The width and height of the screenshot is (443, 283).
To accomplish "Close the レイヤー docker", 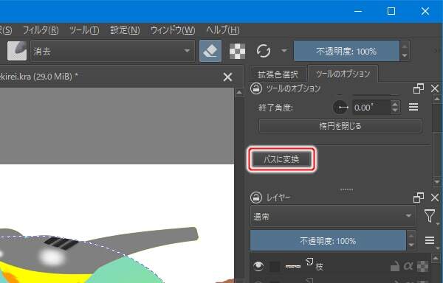I will [435, 198].
